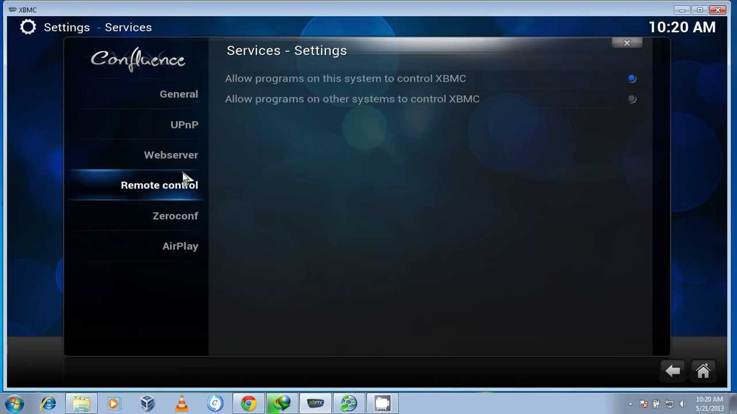Open the video camera recorder taskbar icon
The width and height of the screenshot is (737, 414).
click(382, 404)
